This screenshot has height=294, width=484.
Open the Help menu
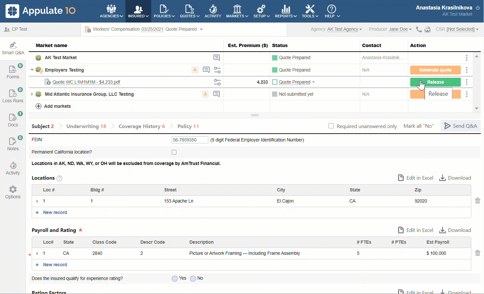pyautogui.click(x=332, y=11)
